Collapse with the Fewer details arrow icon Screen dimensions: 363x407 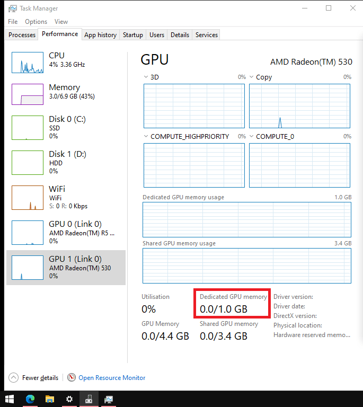[x=13, y=378]
